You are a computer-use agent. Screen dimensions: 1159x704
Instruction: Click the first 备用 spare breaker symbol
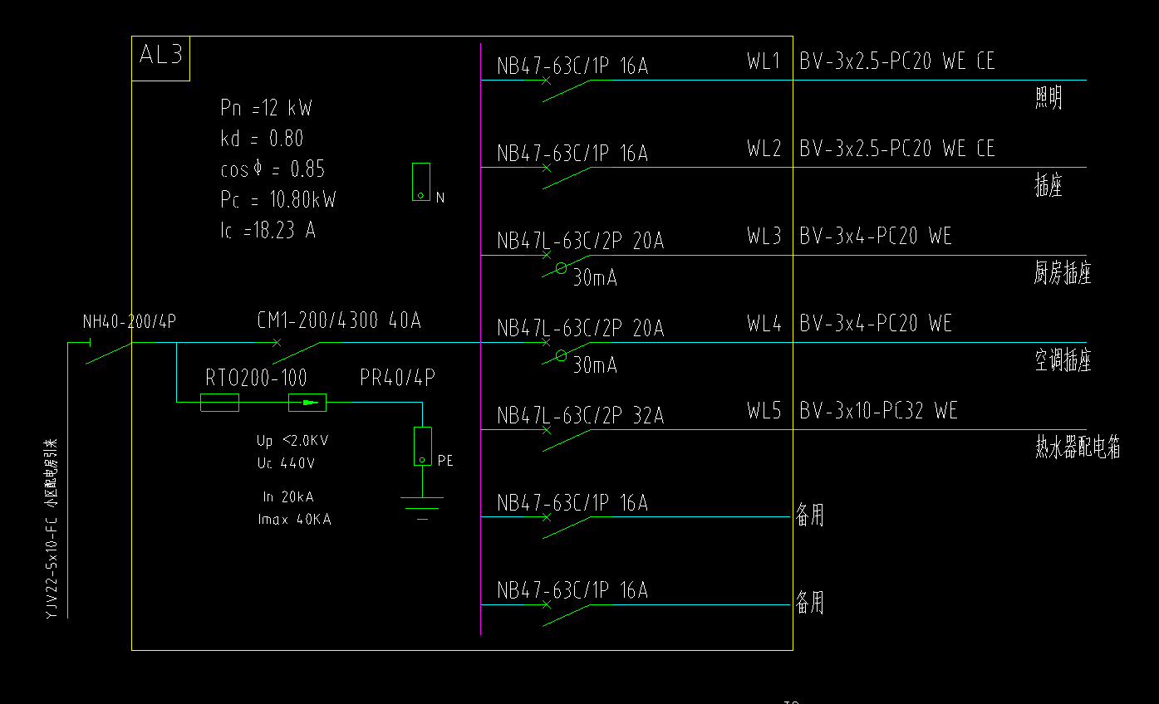567,526
